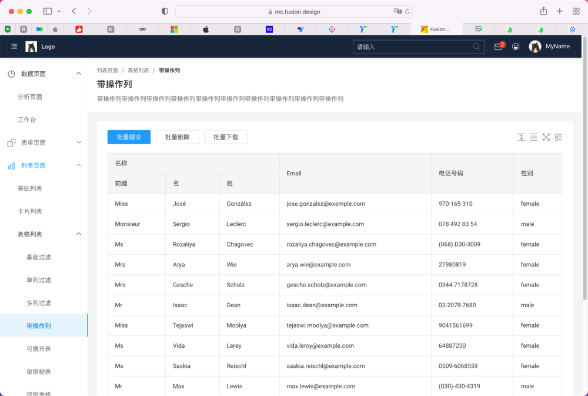Viewport: 588px width, 396px height.
Task: Open the line density settings icon
Action: click(533, 137)
